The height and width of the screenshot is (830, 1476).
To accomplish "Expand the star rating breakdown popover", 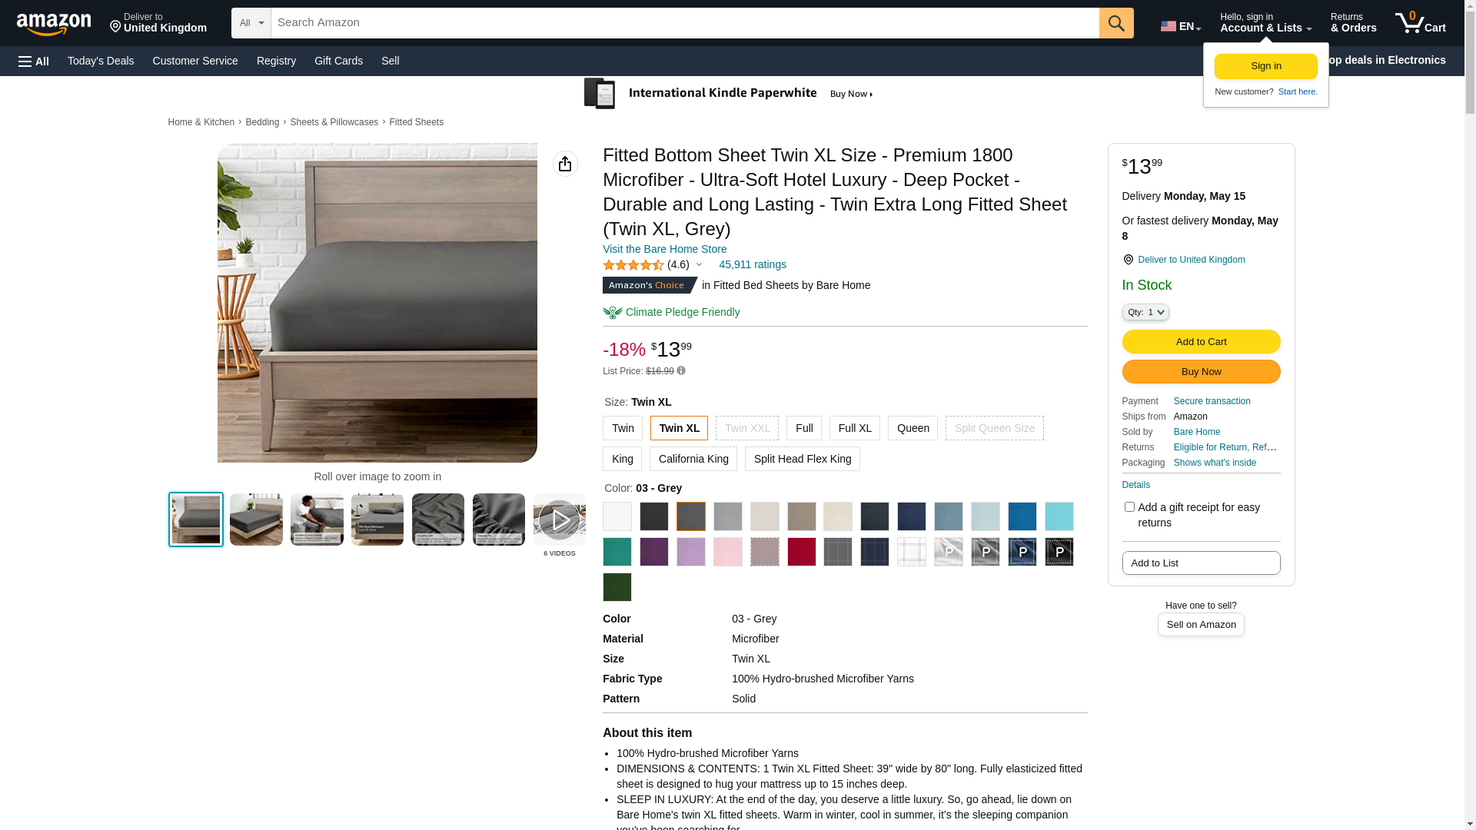I will point(699,265).
